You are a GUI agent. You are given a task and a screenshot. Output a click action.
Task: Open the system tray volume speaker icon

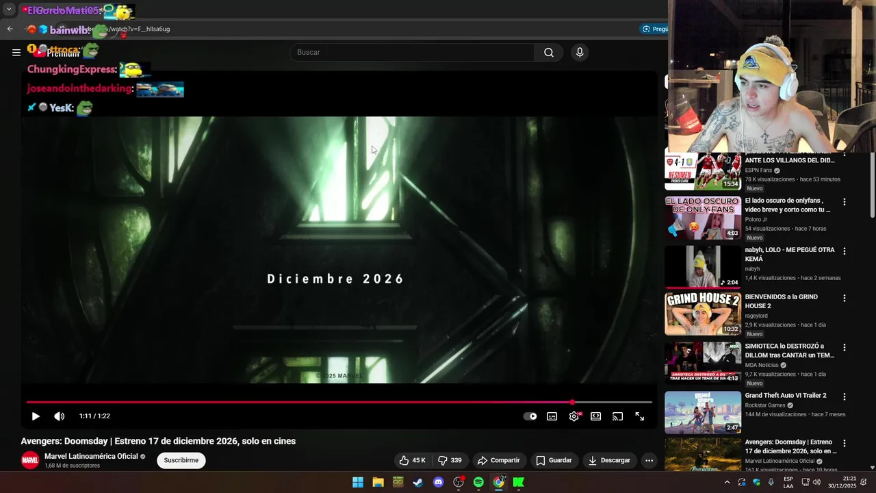tap(816, 482)
